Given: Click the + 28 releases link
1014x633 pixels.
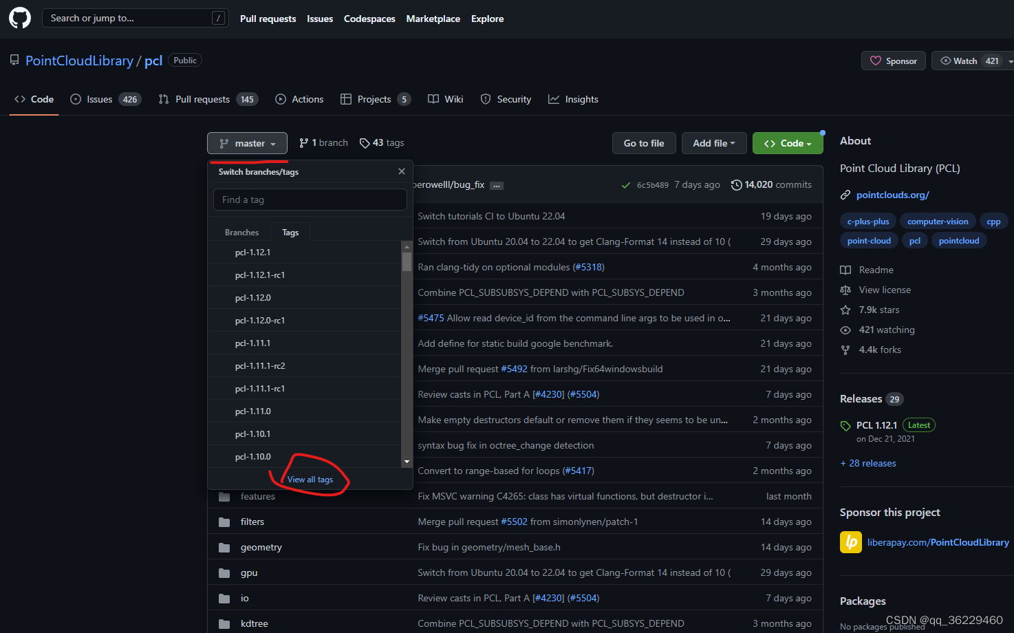Looking at the screenshot, I should coord(868,463).
